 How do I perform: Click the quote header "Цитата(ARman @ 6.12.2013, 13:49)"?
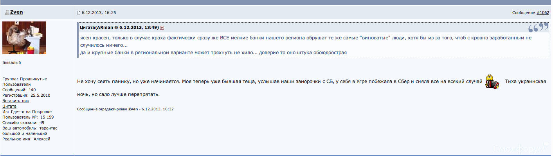[x=119, y=28]
